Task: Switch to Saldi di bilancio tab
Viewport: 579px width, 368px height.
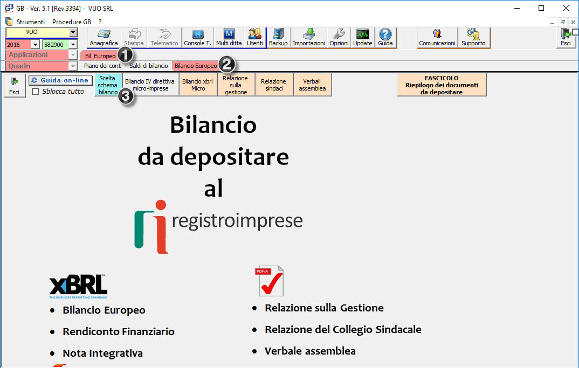Action: pos(148,66)
